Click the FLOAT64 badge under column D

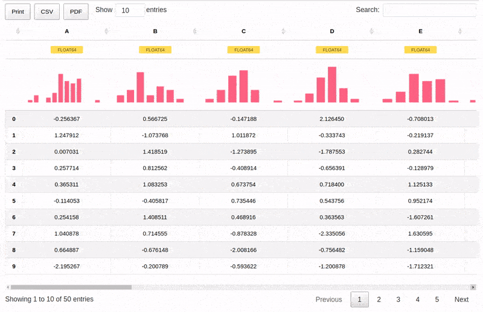pos(332,50)
